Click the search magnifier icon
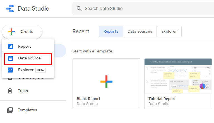This screenshot has height=123, width=214. [x=79, y=8]
